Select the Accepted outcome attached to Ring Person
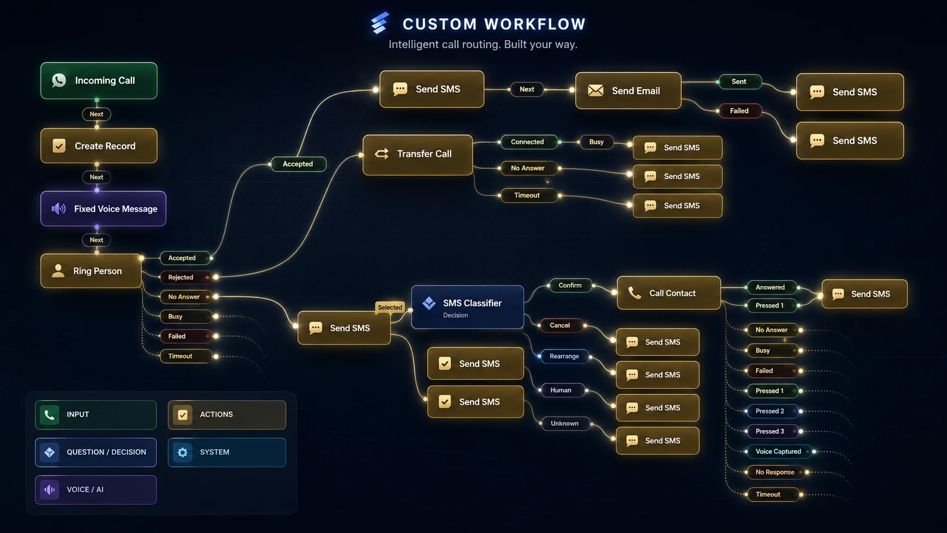This screenshot has width=947, height=533. pyautogui.click(x=186, y=258)
